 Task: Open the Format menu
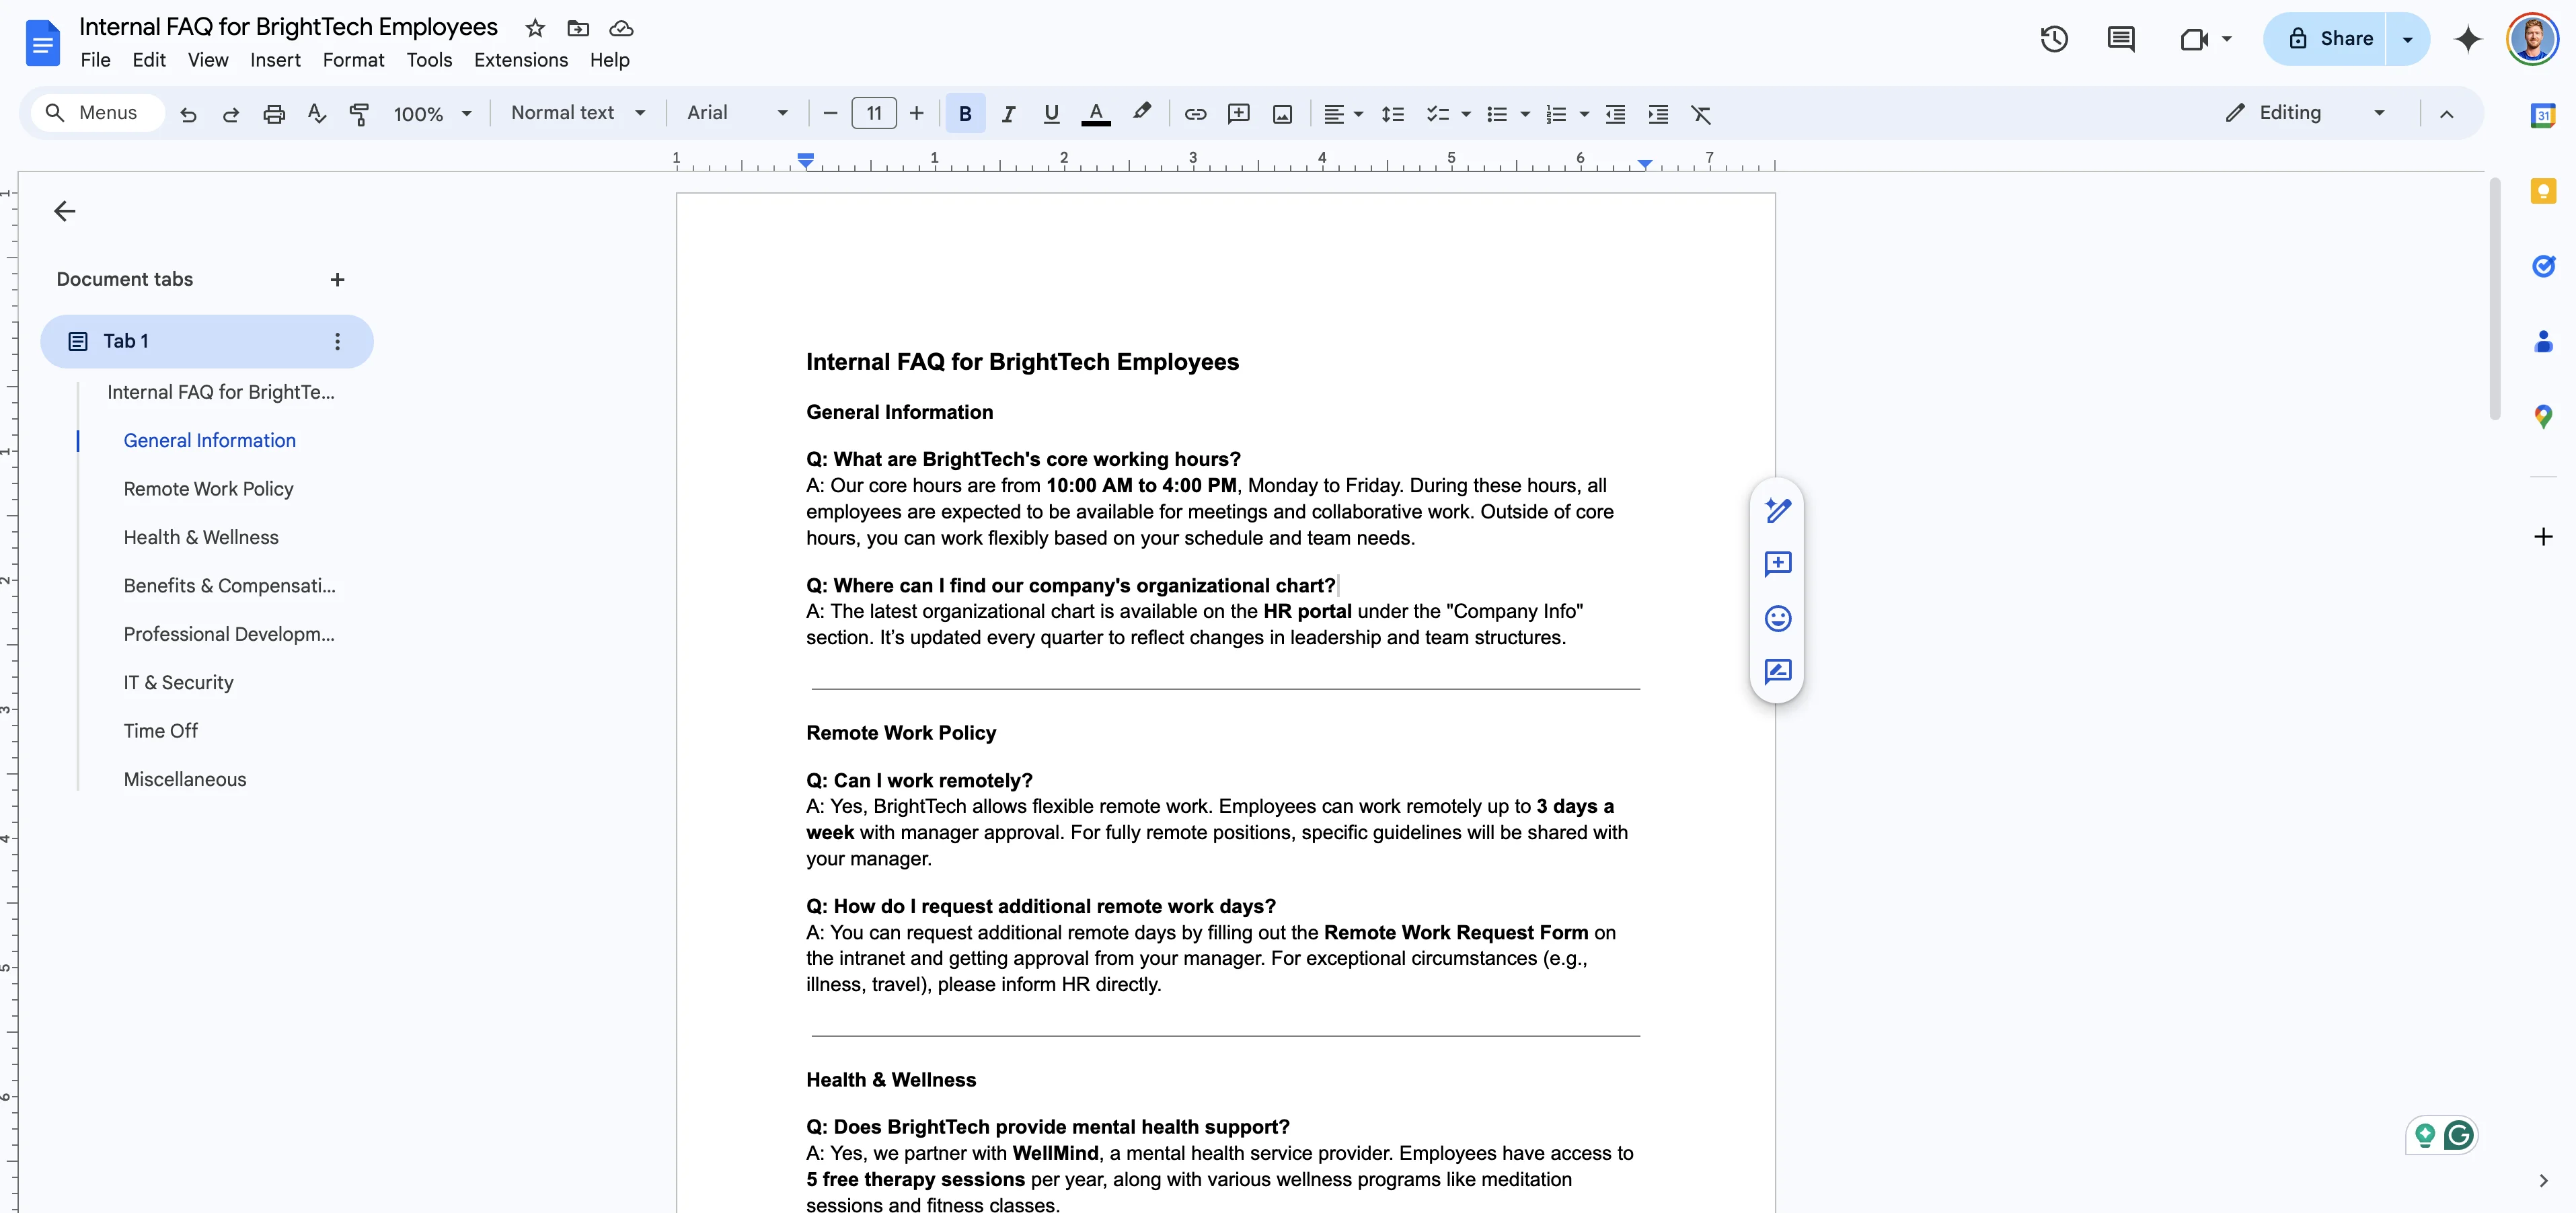pyautogui.click(x=353, y=60)
